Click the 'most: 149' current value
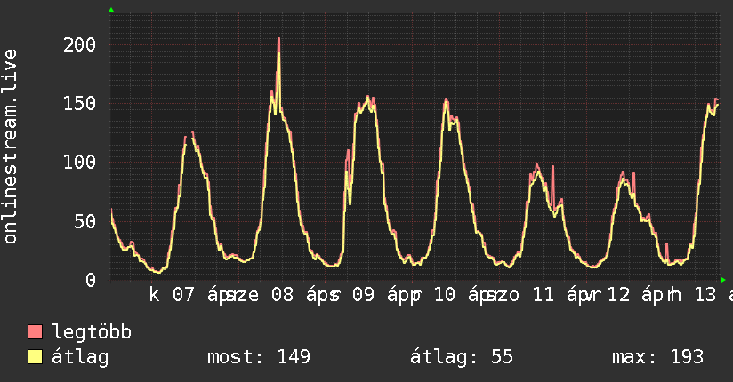 pyautogui.click(x=258, y=358)
